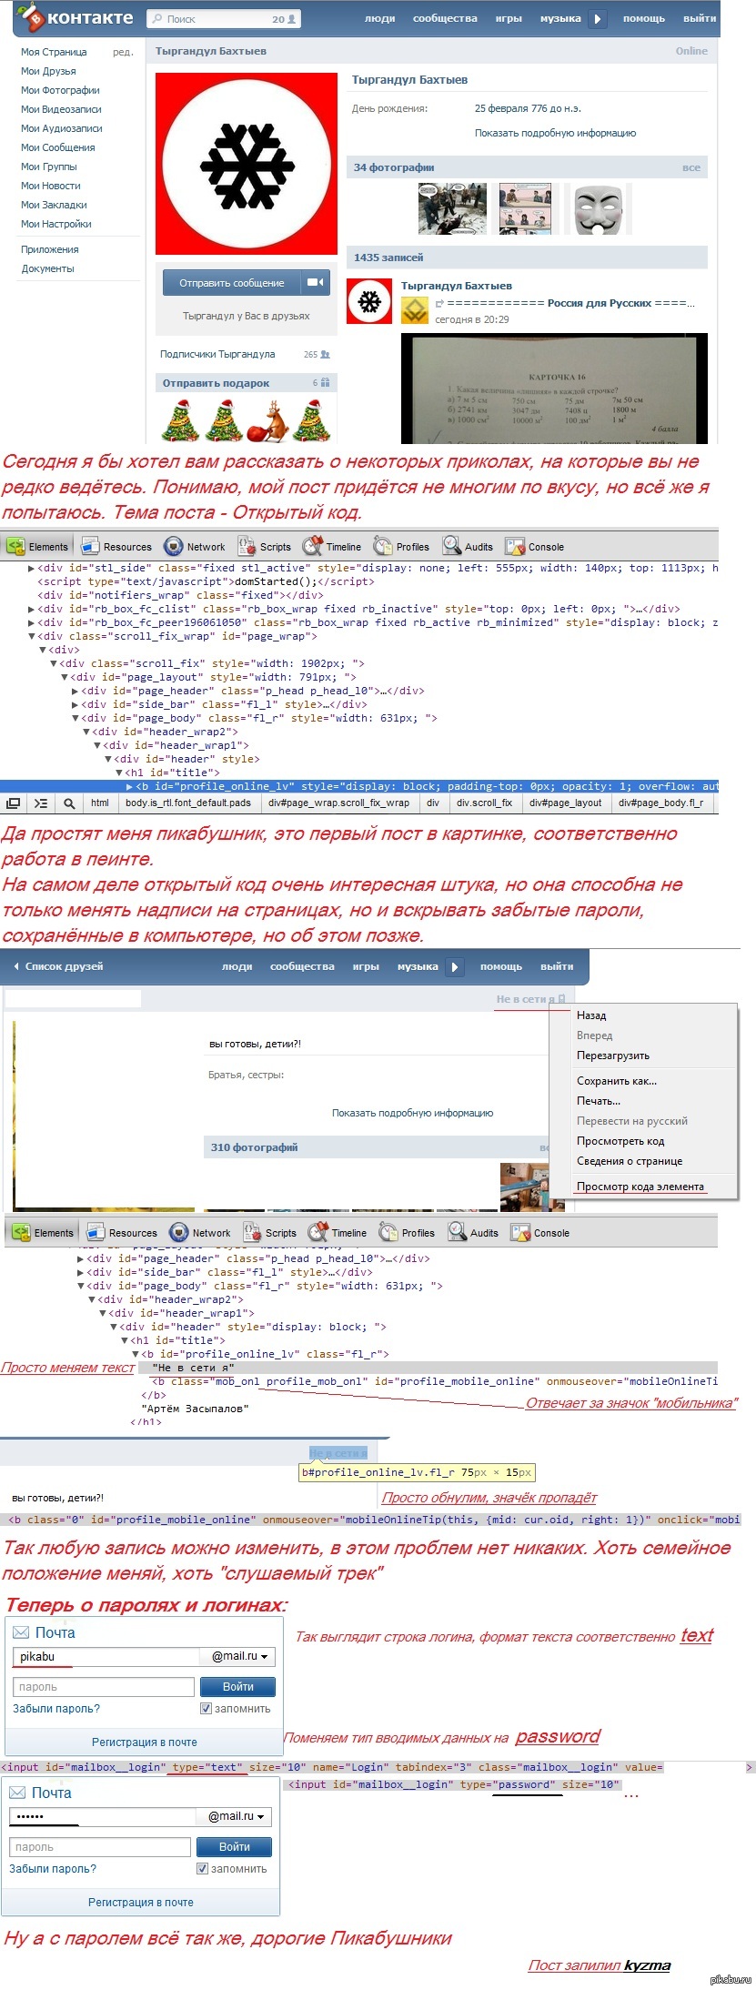Viewport: 756px width, 1990px height.
Task: Open @mail.ru domain dropdown beside masked login
Action: (x=236, y=1816)
